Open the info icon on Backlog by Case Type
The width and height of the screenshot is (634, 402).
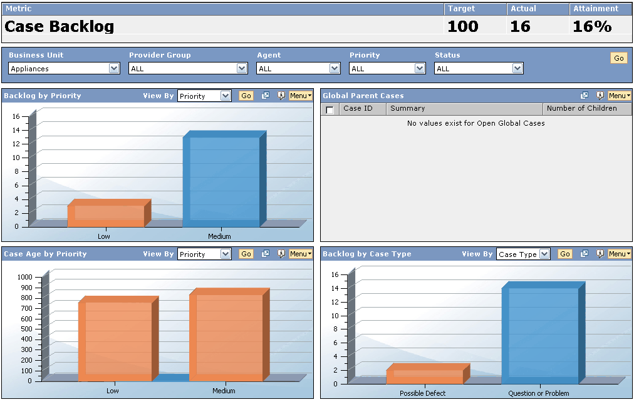click(x=600, y=254)
